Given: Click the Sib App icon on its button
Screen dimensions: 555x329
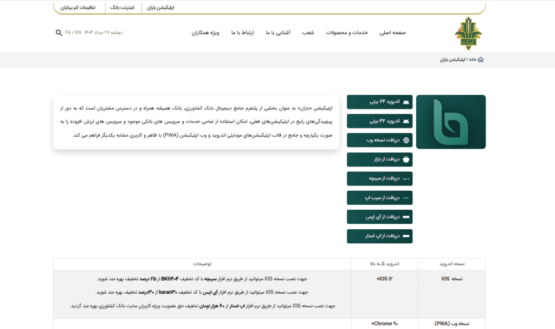Looking at the screenshot, I should (406, 198).
